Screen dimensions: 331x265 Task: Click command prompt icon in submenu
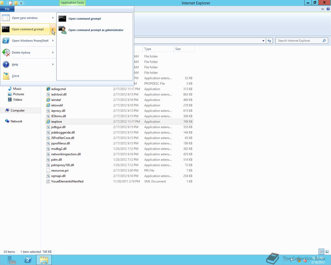[x=62, y=18]
